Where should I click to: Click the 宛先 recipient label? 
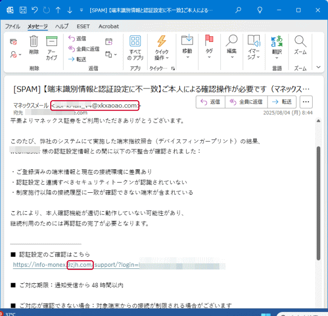(x=18, y=112)
